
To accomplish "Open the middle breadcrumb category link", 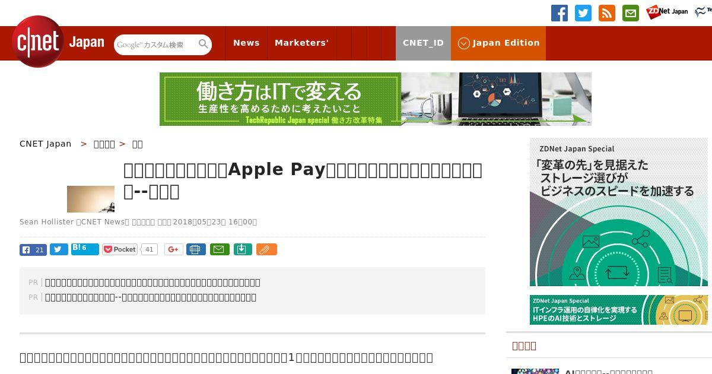I will pos(104,144).
